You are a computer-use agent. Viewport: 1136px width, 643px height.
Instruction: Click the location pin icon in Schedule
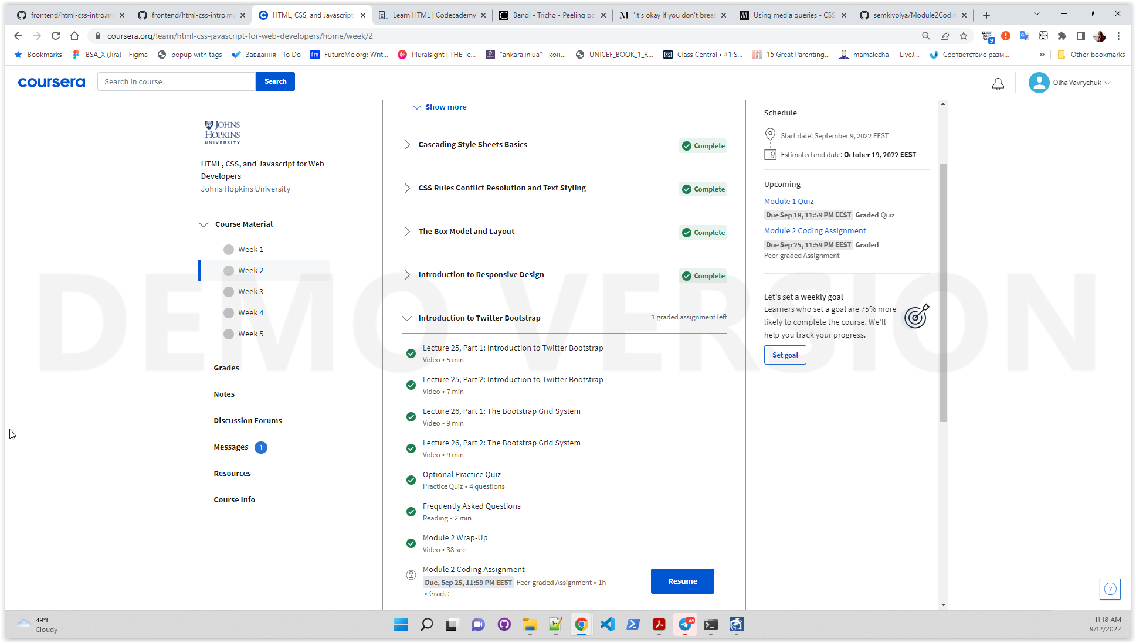pos(770,134)
